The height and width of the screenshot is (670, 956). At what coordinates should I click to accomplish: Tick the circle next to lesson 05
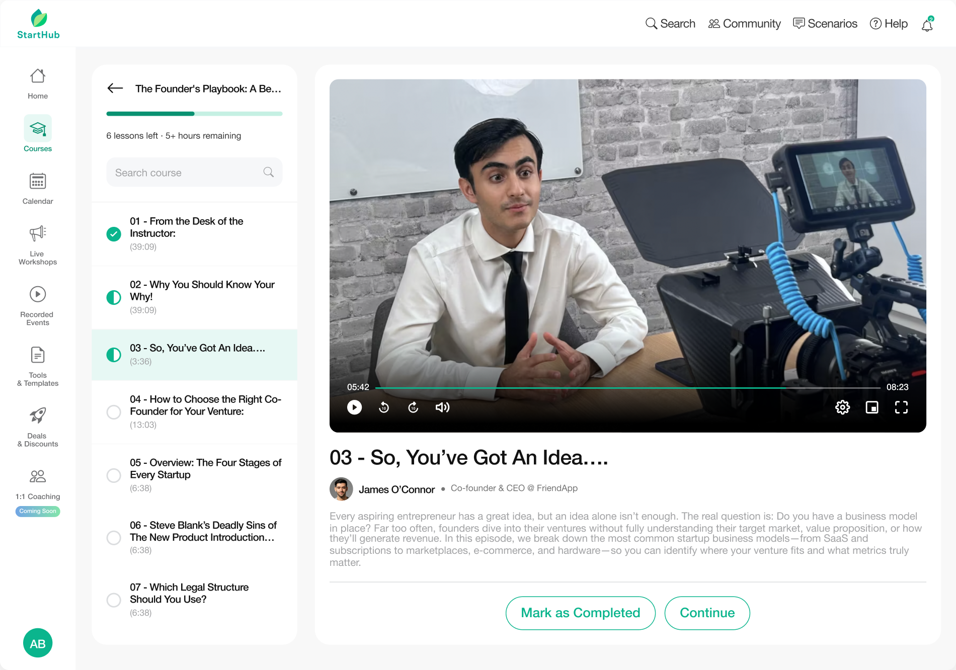(114, 475)
